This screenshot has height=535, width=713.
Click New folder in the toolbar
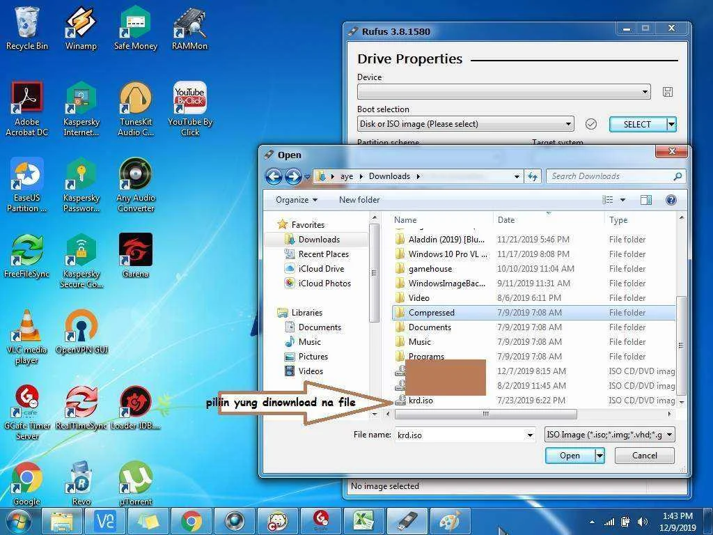coord(359,200)
